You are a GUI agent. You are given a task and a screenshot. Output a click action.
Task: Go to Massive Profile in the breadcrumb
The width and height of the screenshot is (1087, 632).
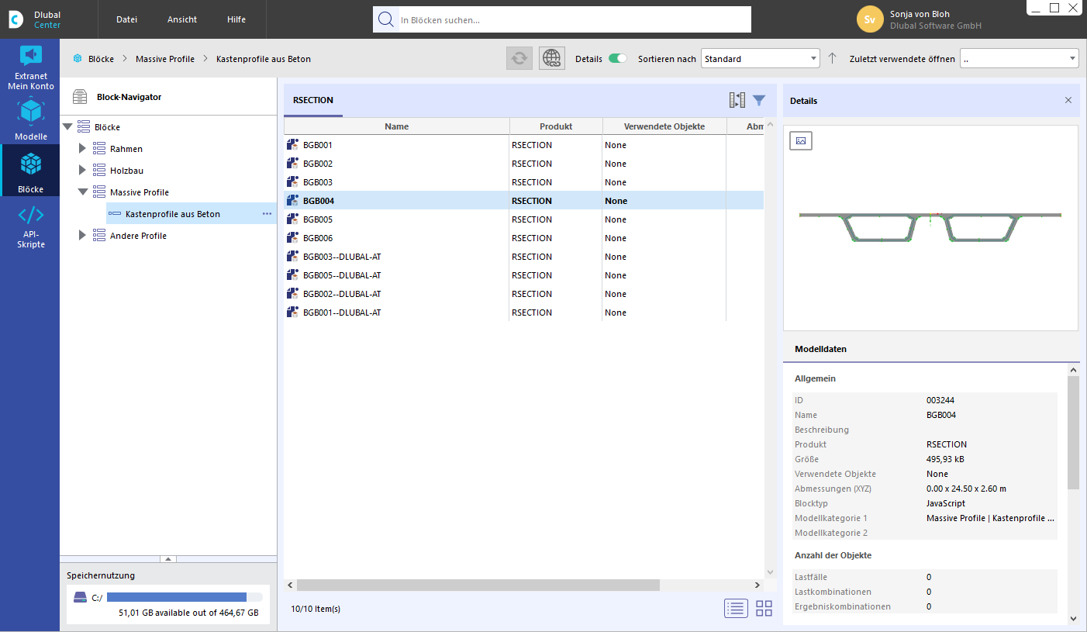[x=164, y=59]
